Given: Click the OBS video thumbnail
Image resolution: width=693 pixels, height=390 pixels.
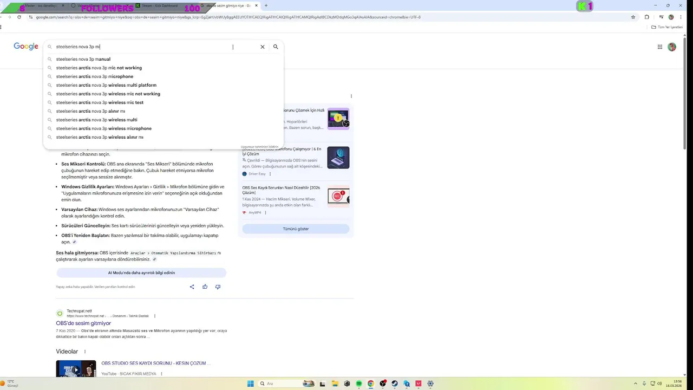Looking at the screenshot, I should 76,369.
